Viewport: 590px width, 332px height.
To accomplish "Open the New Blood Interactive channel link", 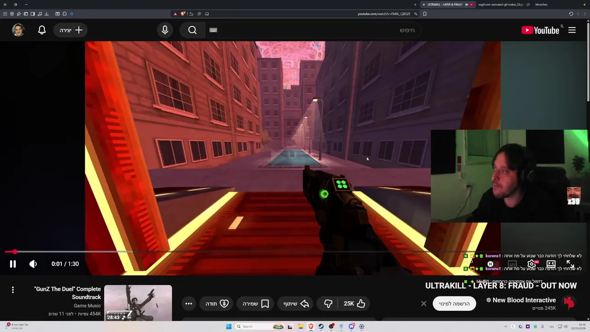I will [524, 300].
